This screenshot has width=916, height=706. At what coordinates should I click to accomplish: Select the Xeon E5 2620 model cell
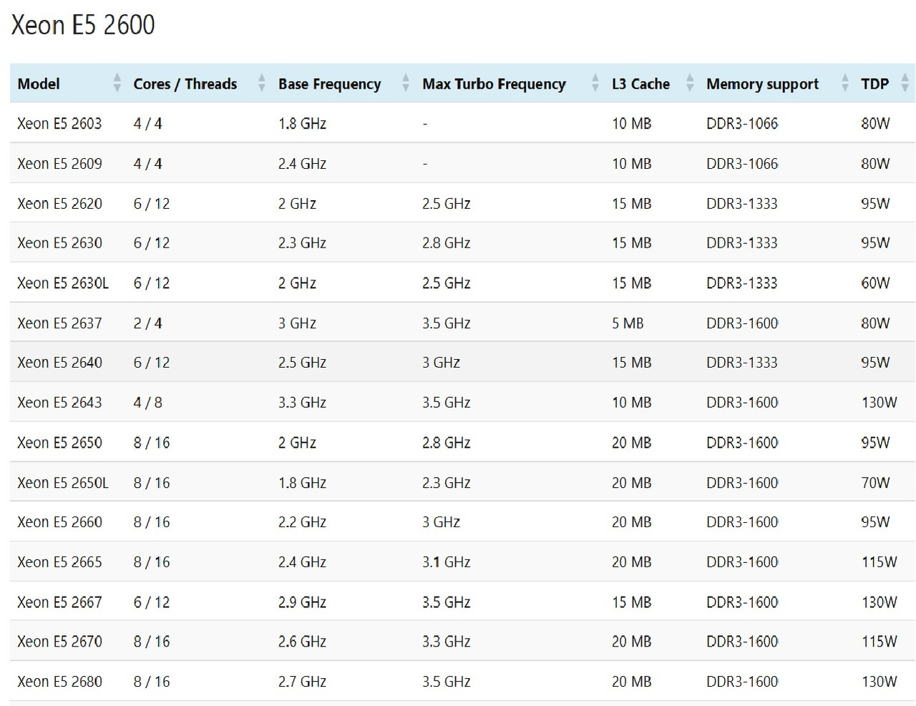[x=59, y=203]
